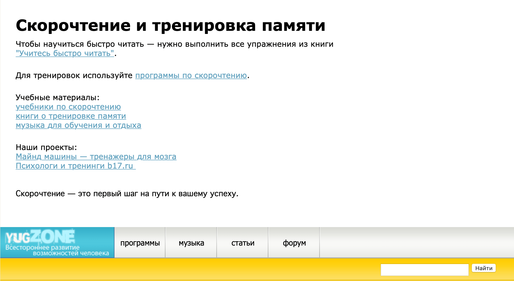This screenshot has height=281, width=514.
Task: Open the "статьи" navigation tab
Action: (243, 243)
